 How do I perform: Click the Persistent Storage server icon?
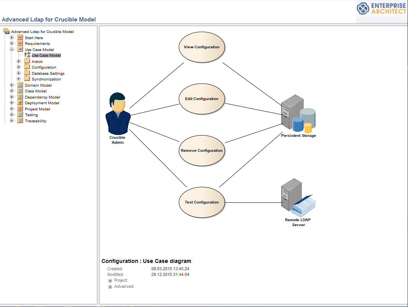[298, 114]
